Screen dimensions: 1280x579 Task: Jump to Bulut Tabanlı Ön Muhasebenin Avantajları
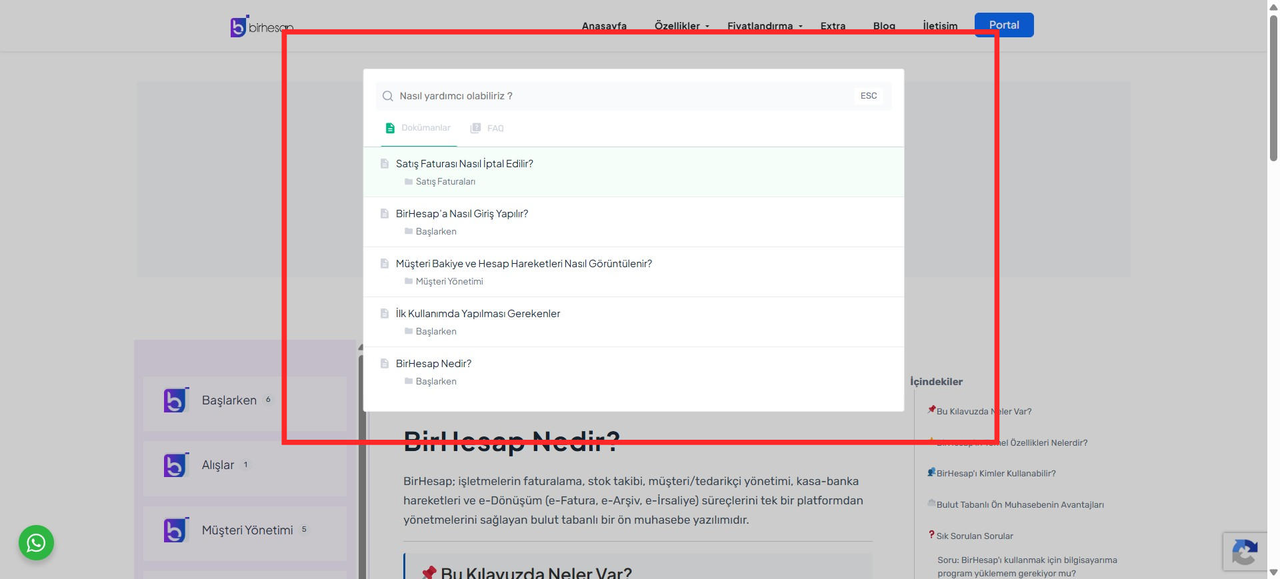pyautogui.click(x=1020, y=505)
